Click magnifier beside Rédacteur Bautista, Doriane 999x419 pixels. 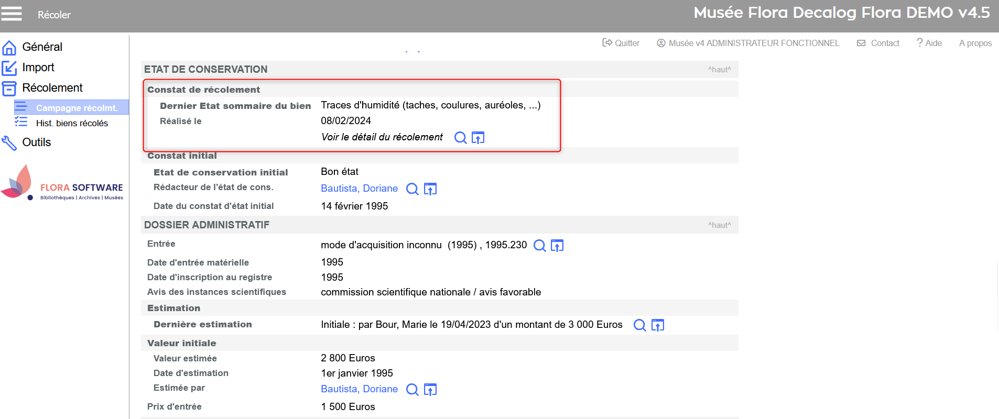point(412,189)
